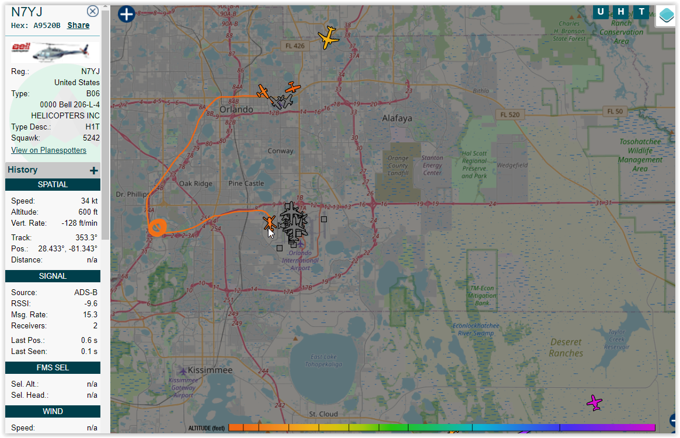Viewport: 680px width, 438px height.
Task: Open the map layers selector icon
Action: coord(666,16)
